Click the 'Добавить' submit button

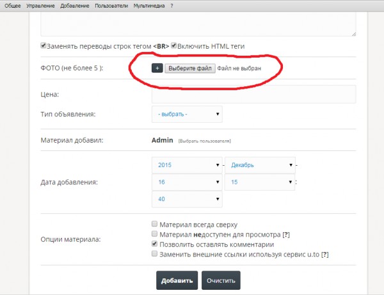177,280
